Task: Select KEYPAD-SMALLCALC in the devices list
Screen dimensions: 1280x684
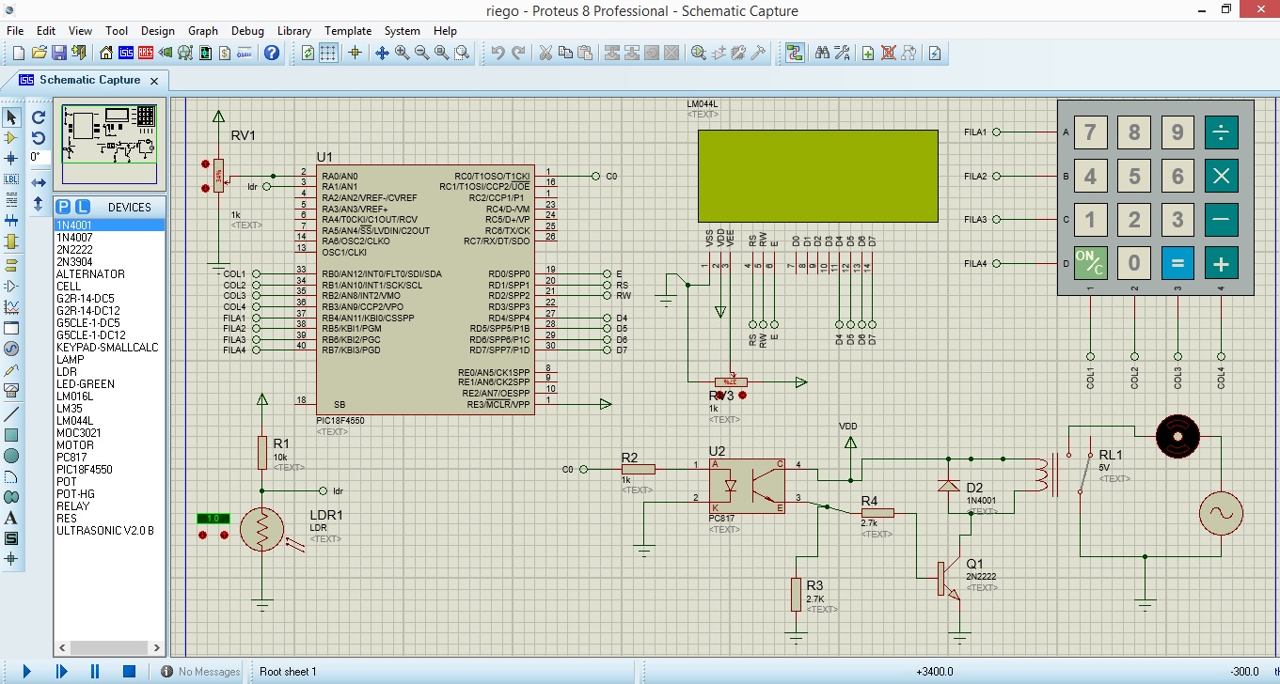Action: point(109,348)
